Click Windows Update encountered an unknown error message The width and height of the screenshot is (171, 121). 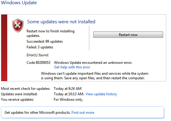[93, 63]
